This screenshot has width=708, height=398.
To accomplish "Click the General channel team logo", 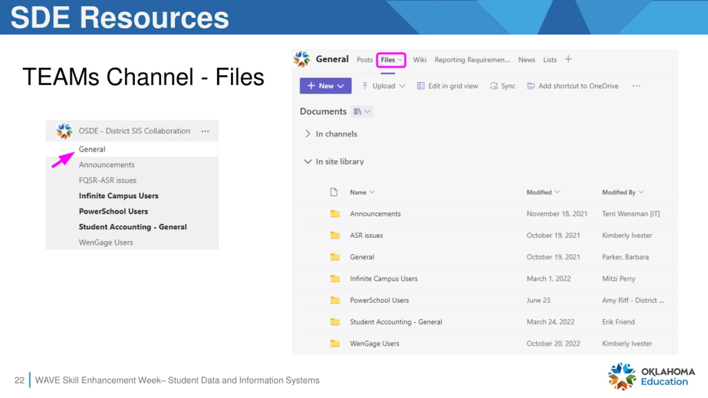I will [302, 59].
